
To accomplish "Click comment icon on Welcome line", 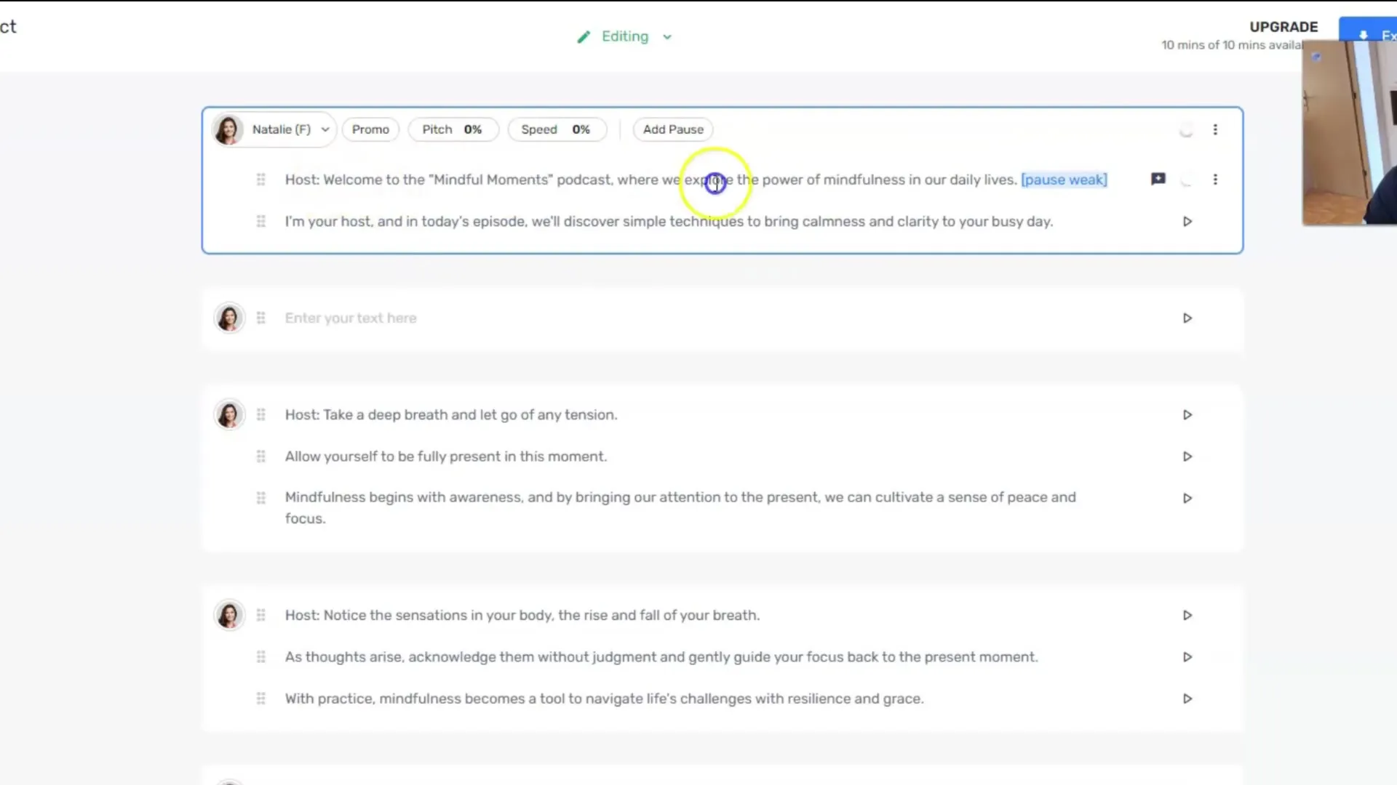I will [1158, 180].
